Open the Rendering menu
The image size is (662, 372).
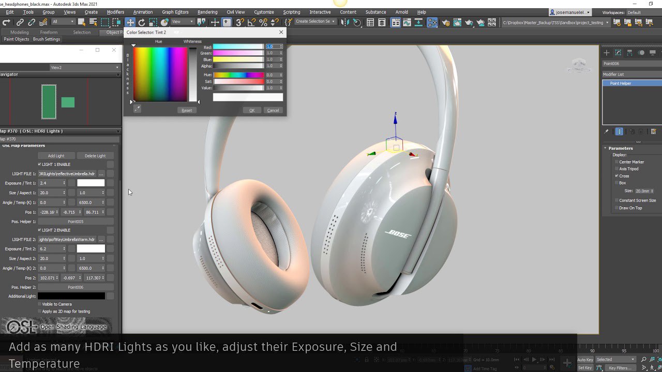[207, 12]
